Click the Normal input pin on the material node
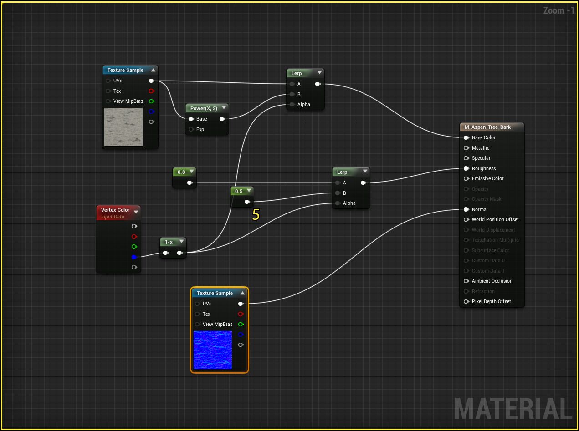Screen dimensions: 579x431 click(466, 209)
